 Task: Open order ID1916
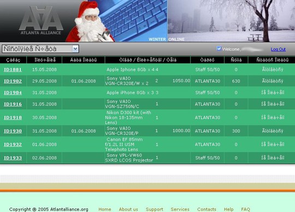coord(13,104)
